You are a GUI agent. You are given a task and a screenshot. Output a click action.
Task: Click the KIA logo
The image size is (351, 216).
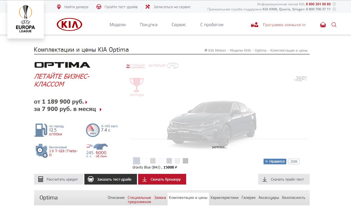tap(69, 25)
